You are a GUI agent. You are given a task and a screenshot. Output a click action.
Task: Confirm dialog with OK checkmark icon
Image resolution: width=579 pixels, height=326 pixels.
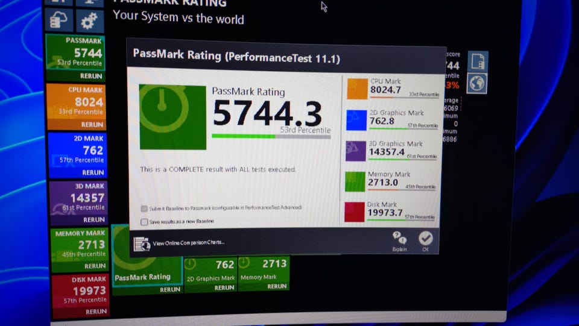(426, 238)
